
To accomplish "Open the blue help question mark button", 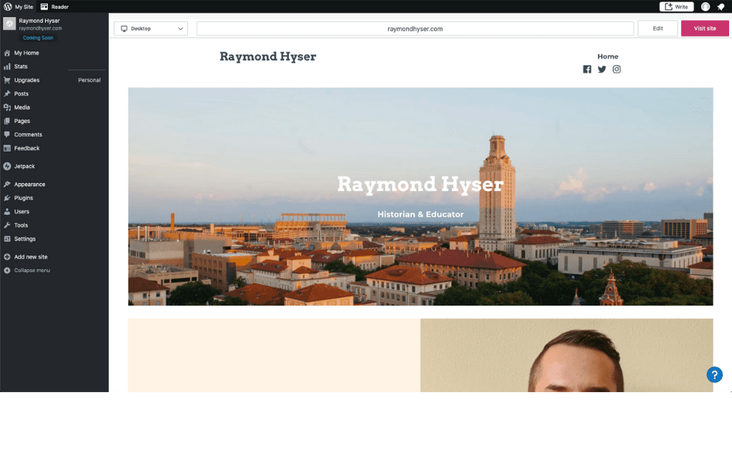I will point(714,374).
